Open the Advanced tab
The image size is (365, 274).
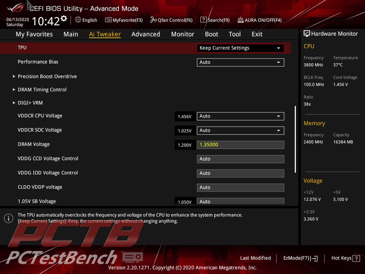point(146,34)
